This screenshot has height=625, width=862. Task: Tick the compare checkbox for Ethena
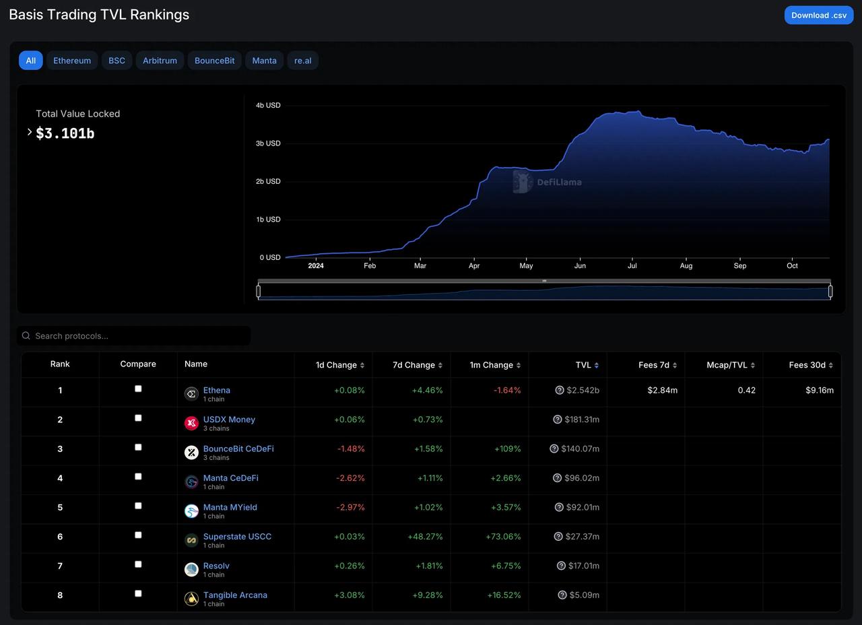pos(138,389)
